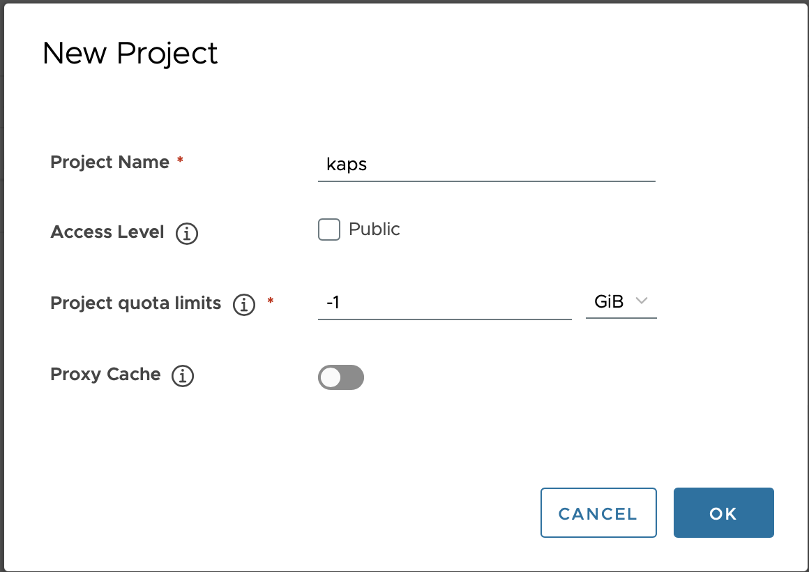Click the red asterisk beside Project Name
Screen dimensions: 809x572
pyautogui.click(x=180, y=160)
